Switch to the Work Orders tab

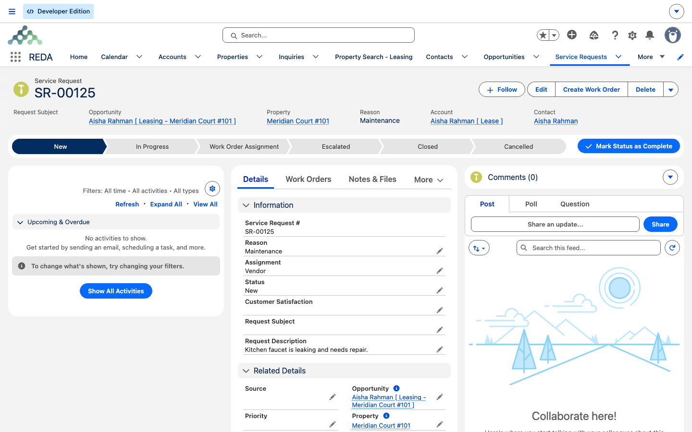(309, 179)
